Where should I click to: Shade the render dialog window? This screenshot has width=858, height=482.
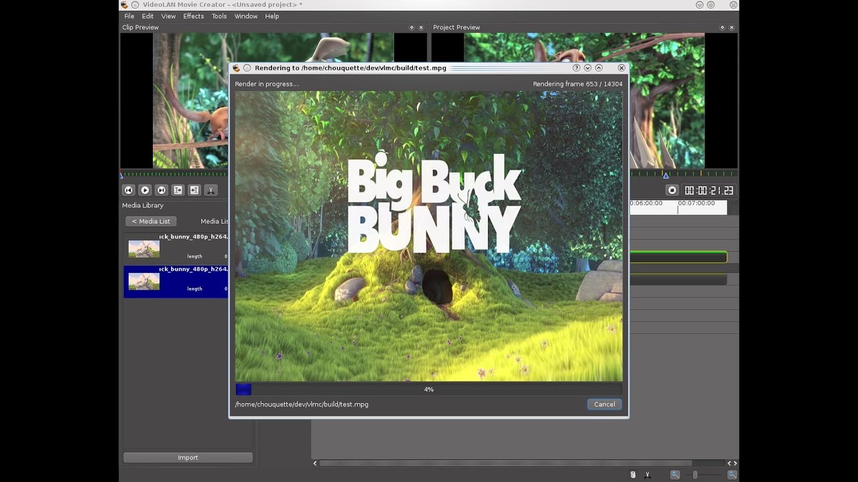point(587,68)
